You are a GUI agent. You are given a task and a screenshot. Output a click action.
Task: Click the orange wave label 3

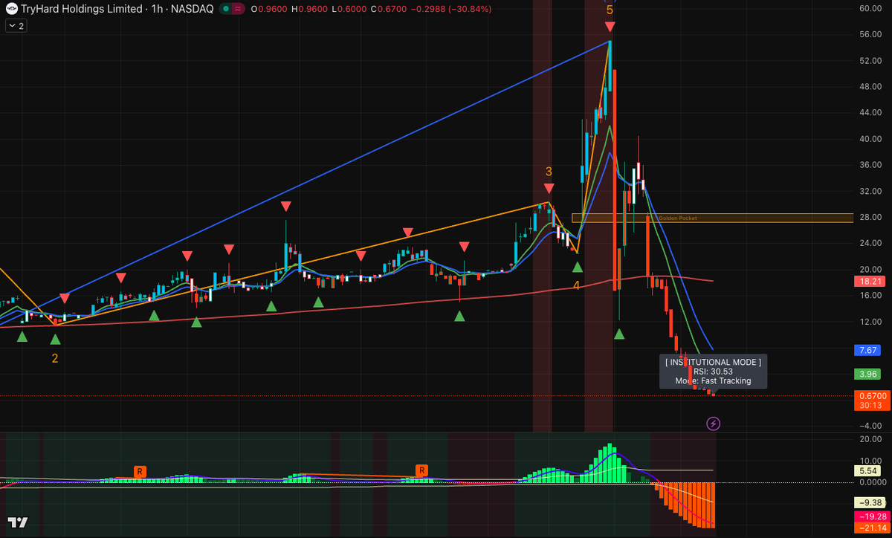click(x=549, y=172)
